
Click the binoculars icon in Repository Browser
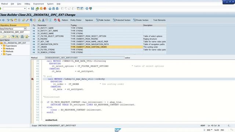pyautogui.click(x=22, y=37)
